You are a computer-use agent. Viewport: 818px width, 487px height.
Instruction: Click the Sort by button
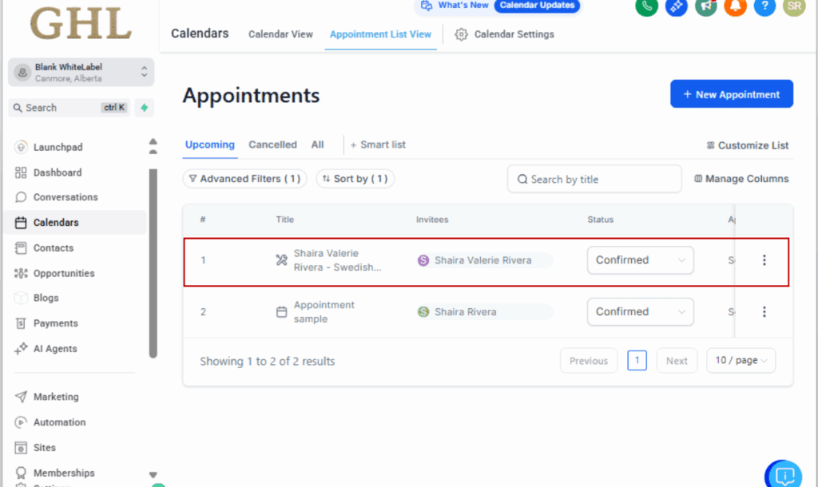[x=355, y=179]
